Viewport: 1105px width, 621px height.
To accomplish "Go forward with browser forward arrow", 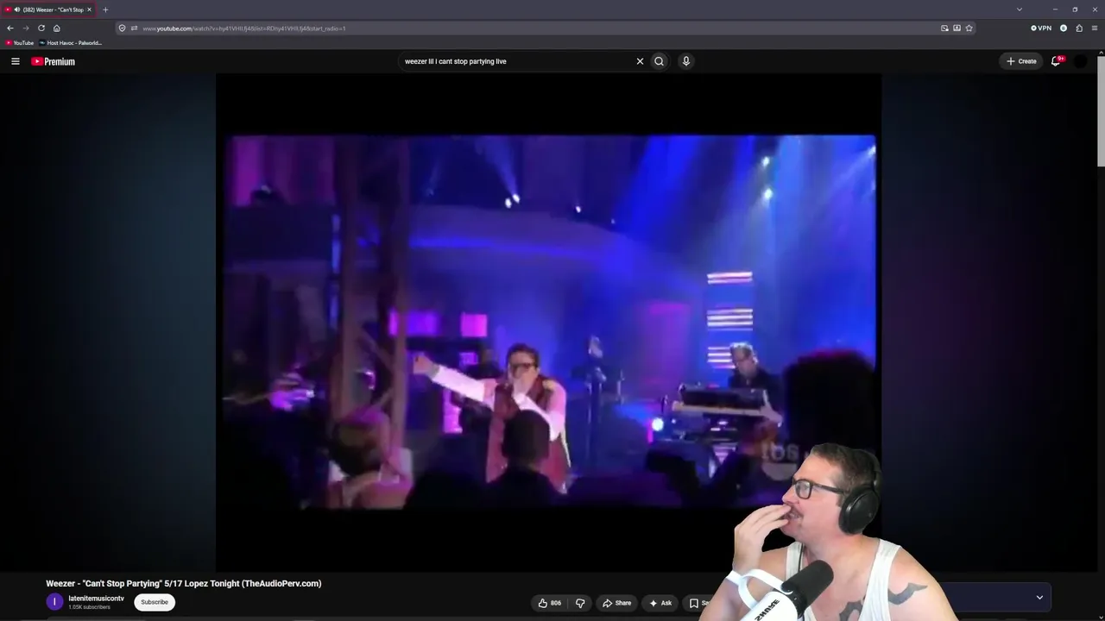I will click(x=26, y=28).
